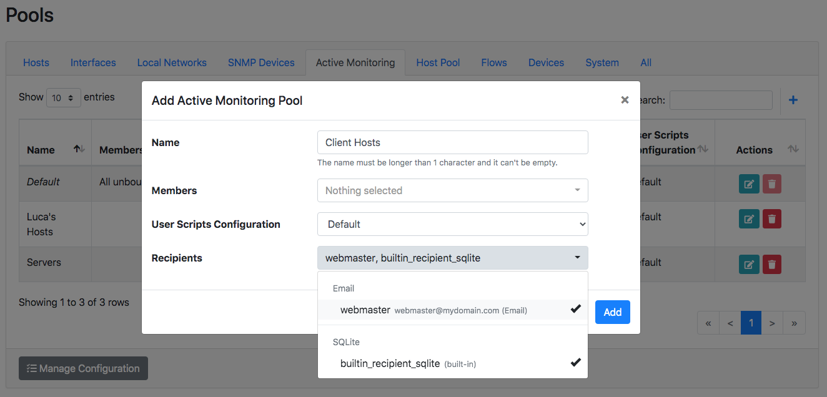Click the SQLite group header in list
Screen dimensions: 827x397
[x=346, y=342]
